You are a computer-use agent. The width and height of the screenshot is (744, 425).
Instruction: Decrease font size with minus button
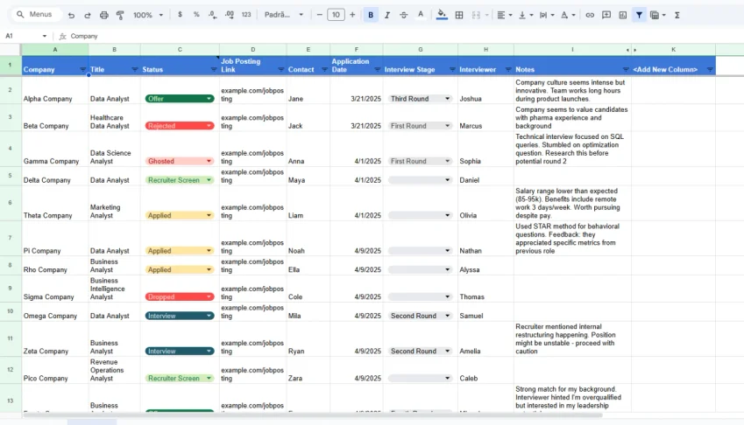click(x=319, y=15)
